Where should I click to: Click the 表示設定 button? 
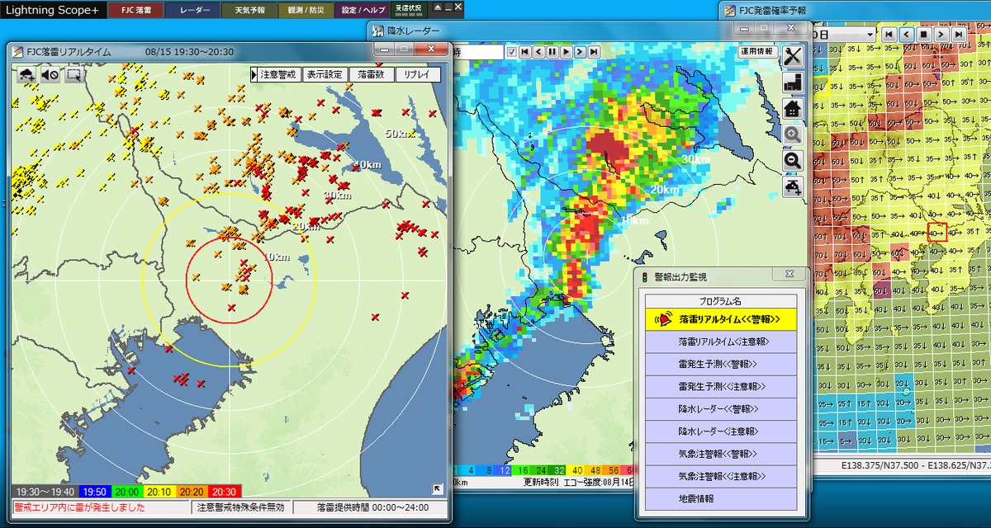(x=325, y=74)
